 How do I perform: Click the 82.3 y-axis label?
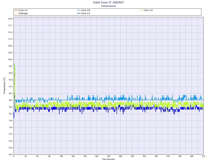coord(11,107)
